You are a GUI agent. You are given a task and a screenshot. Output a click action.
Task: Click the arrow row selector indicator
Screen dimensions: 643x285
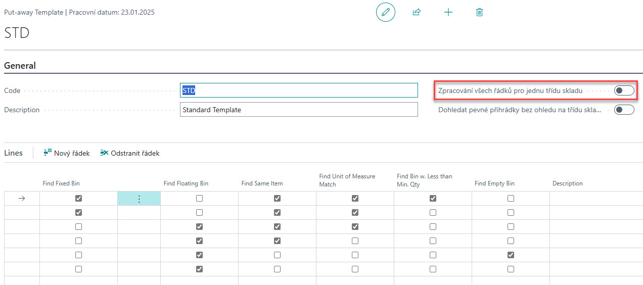21,199
